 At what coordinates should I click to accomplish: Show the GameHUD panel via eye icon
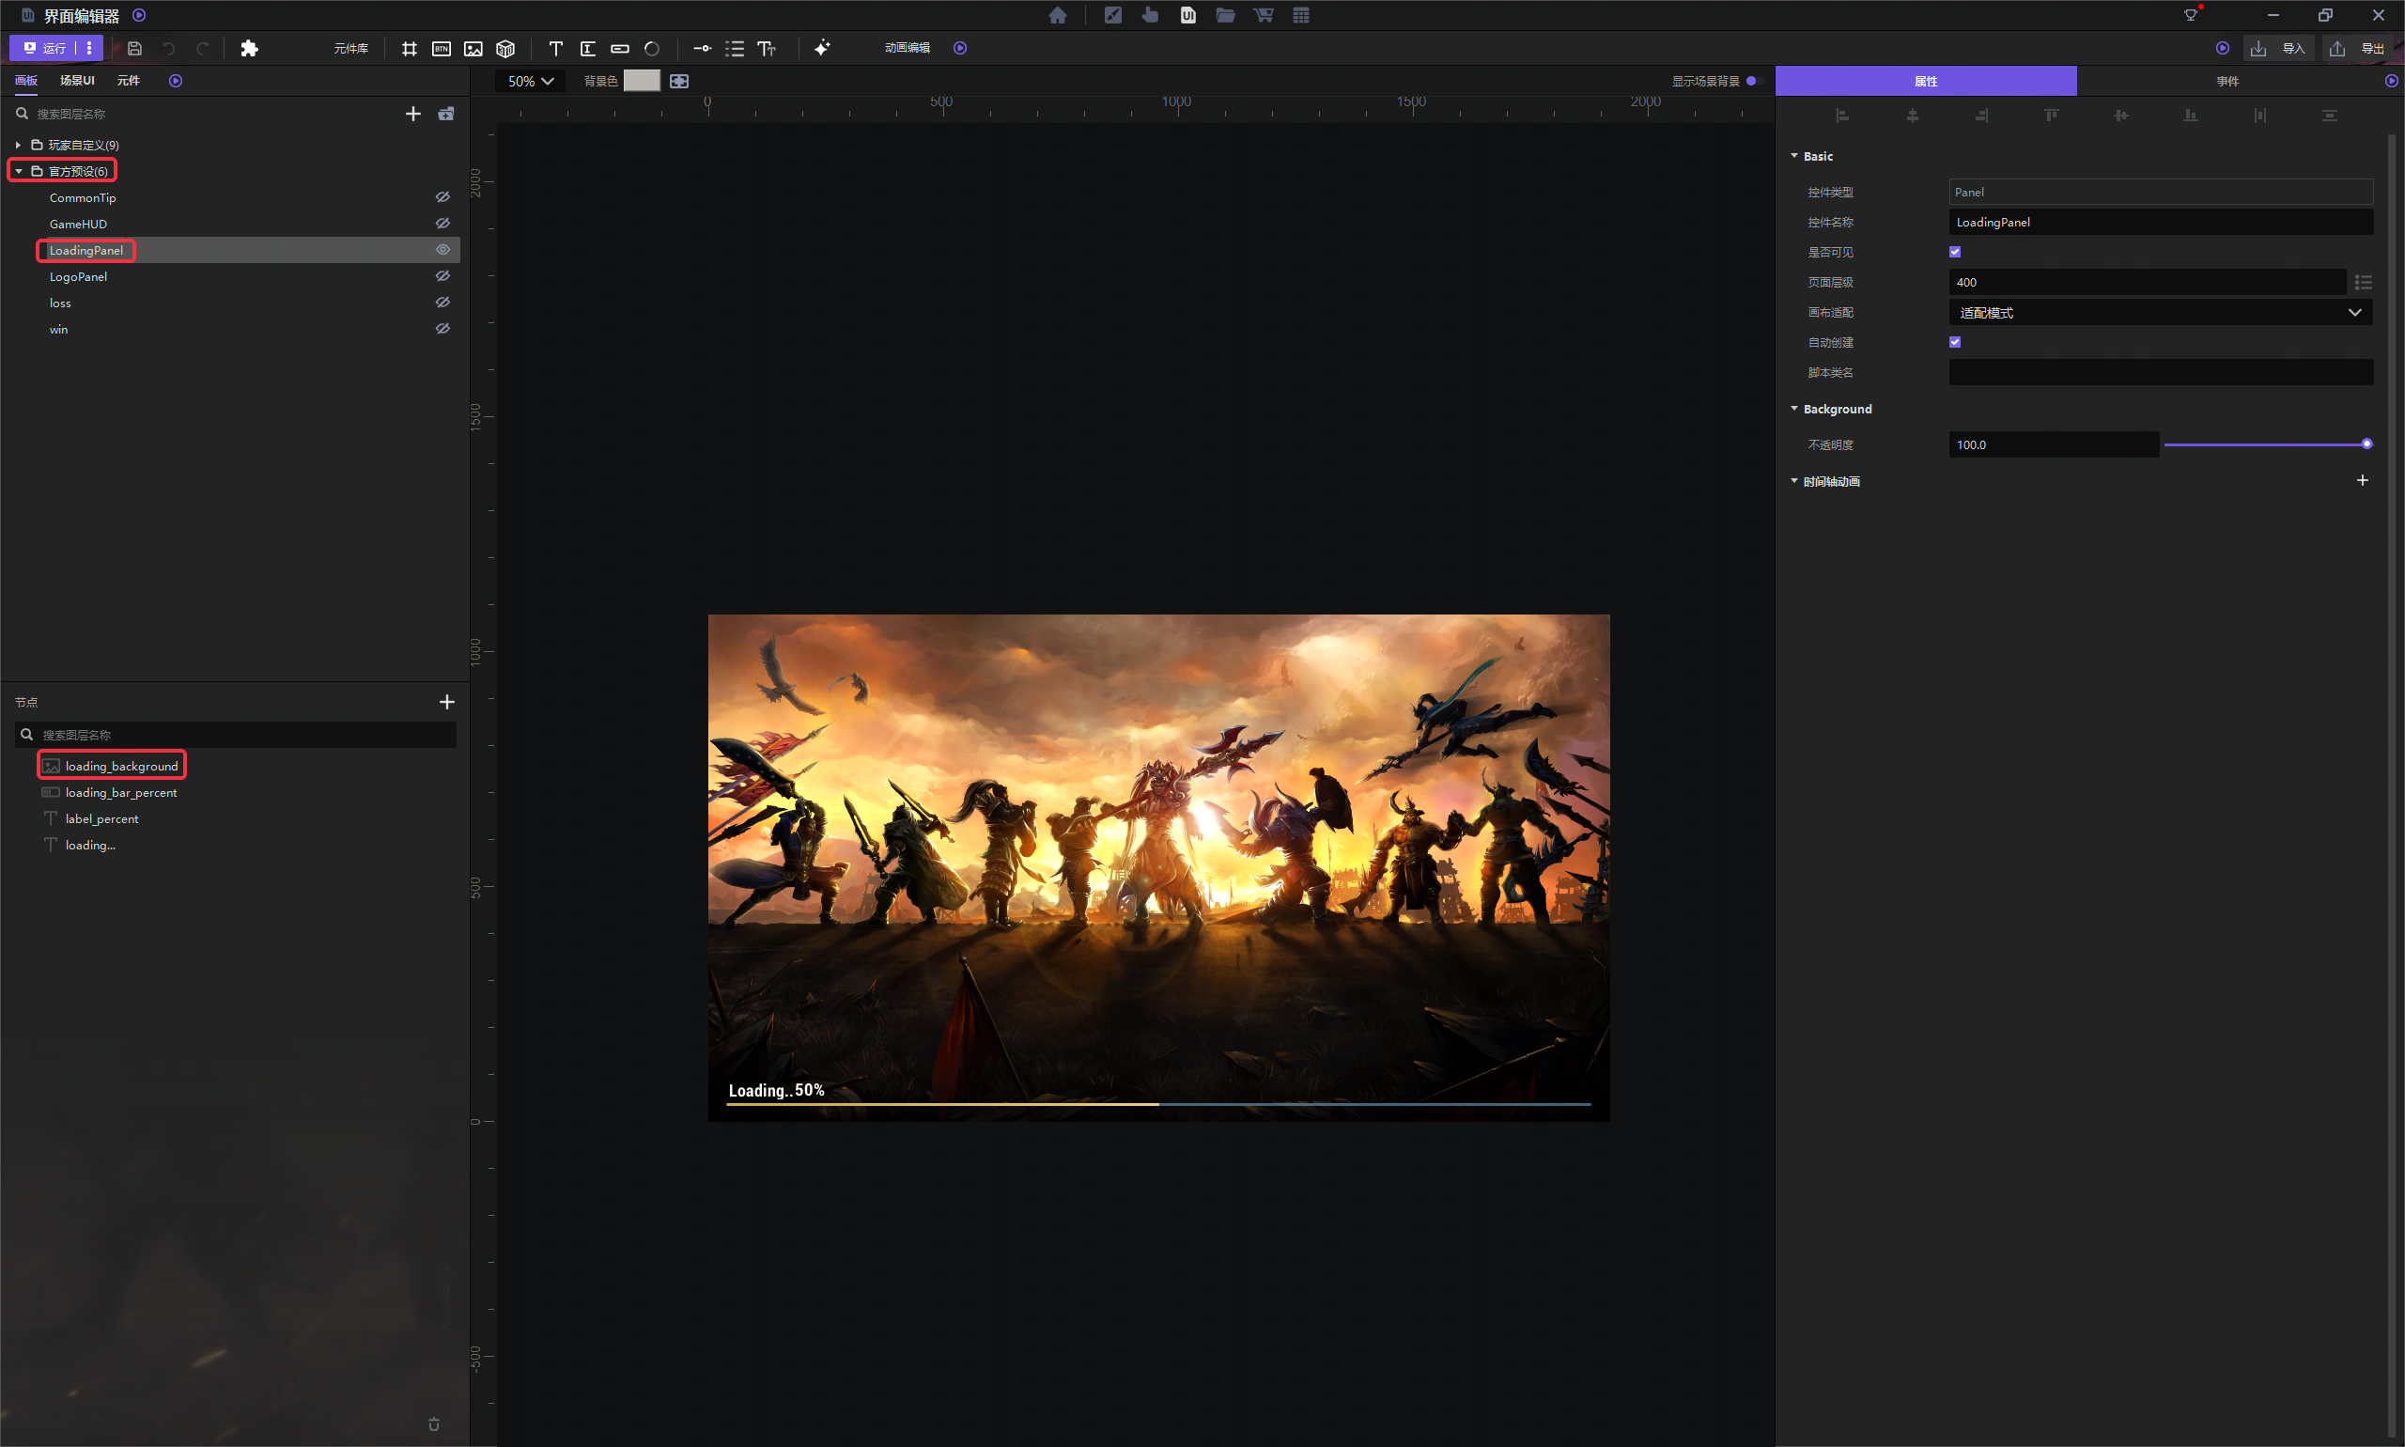[x=442, y=224]
